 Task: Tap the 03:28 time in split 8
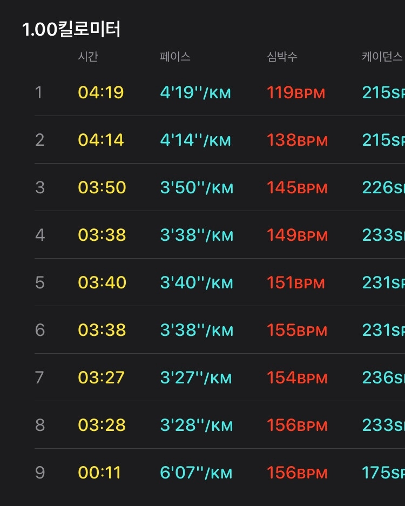point(102,424)
